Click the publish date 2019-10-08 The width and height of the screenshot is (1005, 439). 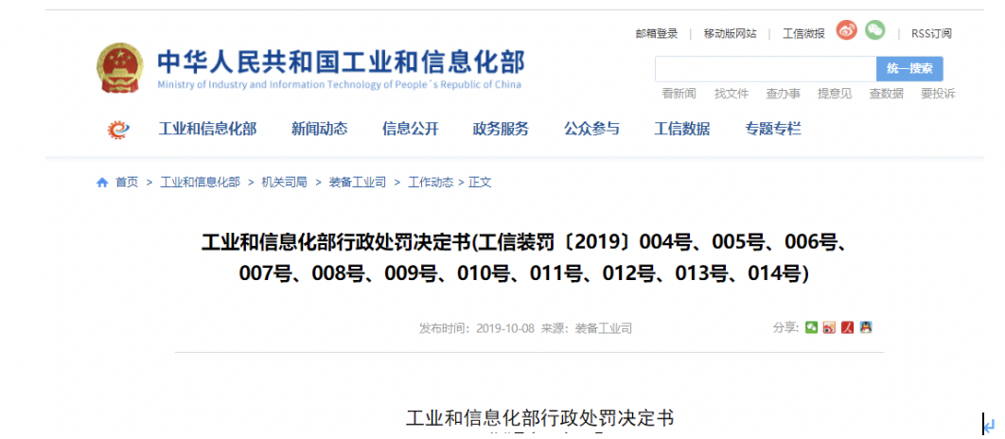coord(504,328)
